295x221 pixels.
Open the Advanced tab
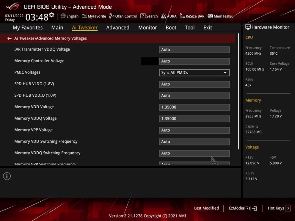[118, 28]
